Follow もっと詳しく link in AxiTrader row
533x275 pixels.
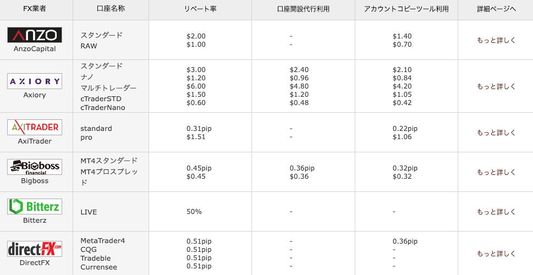(496, 133)
